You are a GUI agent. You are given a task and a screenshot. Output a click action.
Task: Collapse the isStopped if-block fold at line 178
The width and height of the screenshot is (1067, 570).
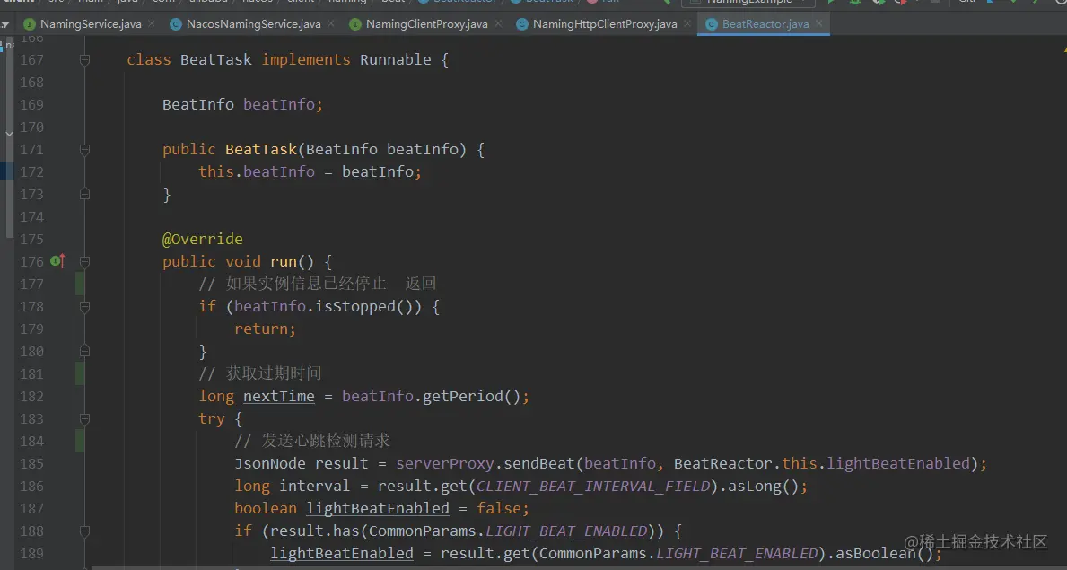pos(85,306)
